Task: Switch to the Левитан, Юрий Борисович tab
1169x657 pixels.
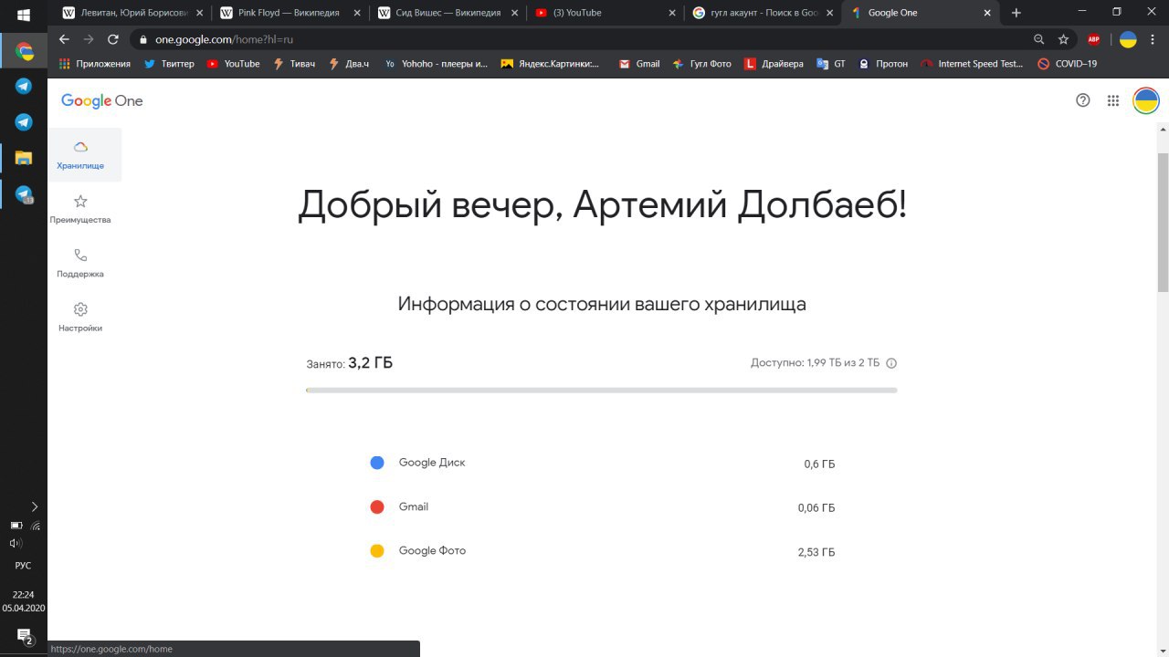Action: 133,13
